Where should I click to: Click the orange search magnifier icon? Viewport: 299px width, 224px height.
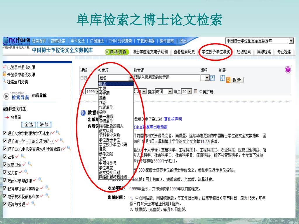coord(228,80)
